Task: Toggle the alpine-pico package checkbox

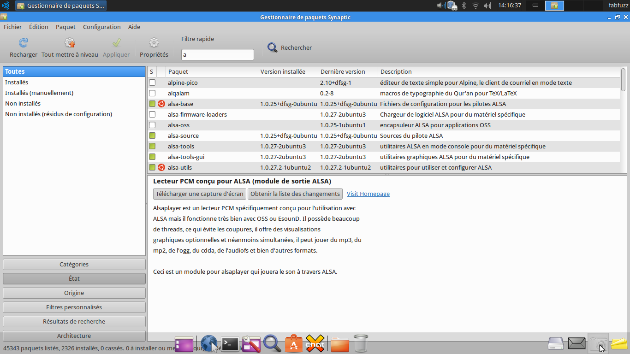Action: tap(152, 83)
